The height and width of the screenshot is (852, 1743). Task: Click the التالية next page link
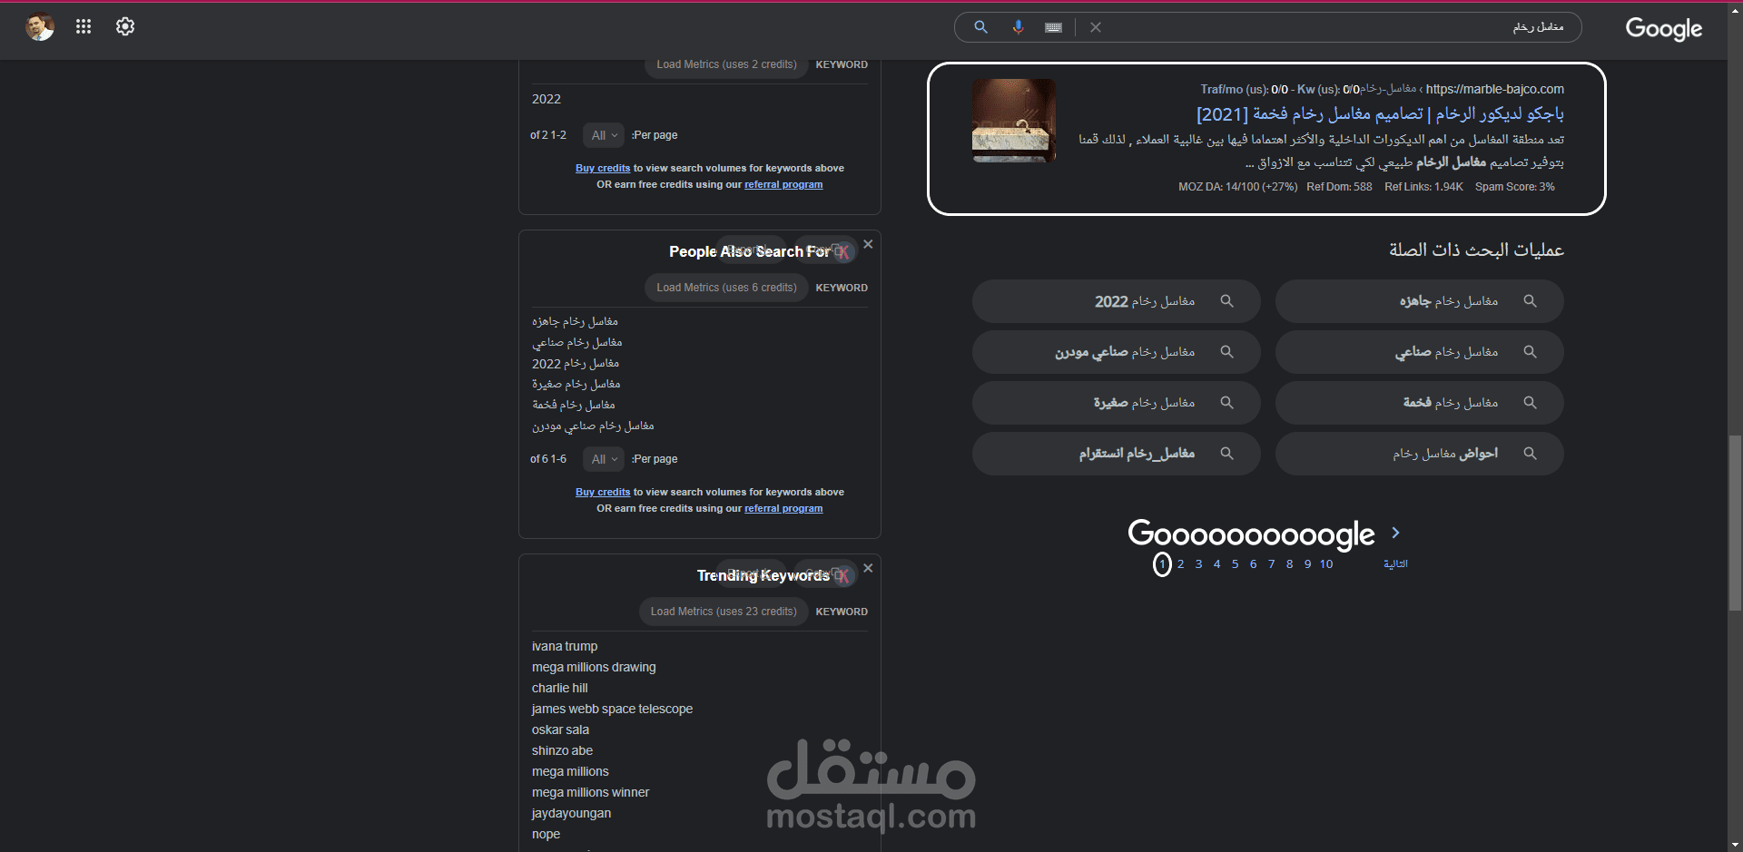tap(1395, 564)
